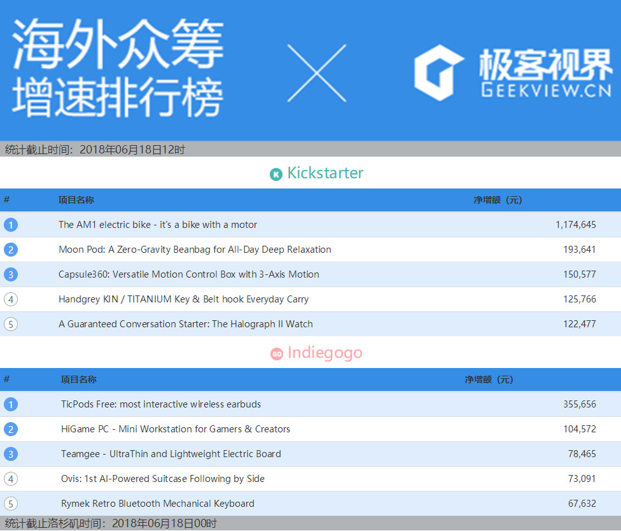Click the value 150,577
The image size is (621, 531).
[580, 274]
